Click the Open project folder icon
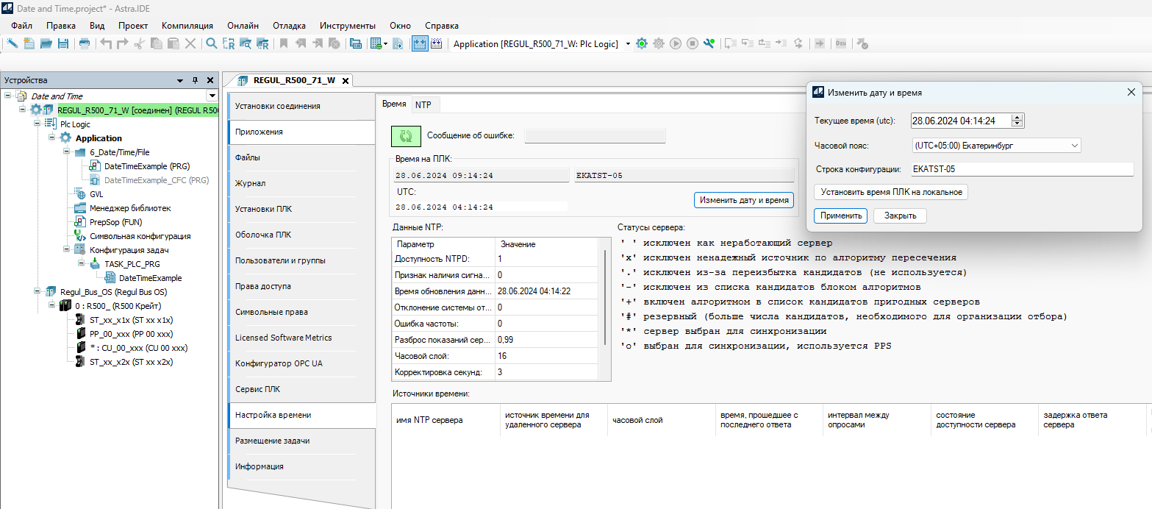The image size is (1152, 509). (x=46, y=44)
